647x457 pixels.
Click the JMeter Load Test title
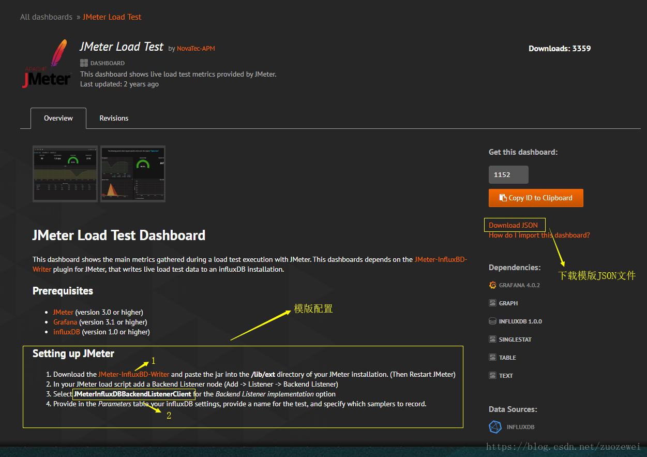coord(122,47)
